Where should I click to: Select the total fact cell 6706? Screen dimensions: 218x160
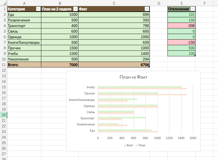coord(114,65)
